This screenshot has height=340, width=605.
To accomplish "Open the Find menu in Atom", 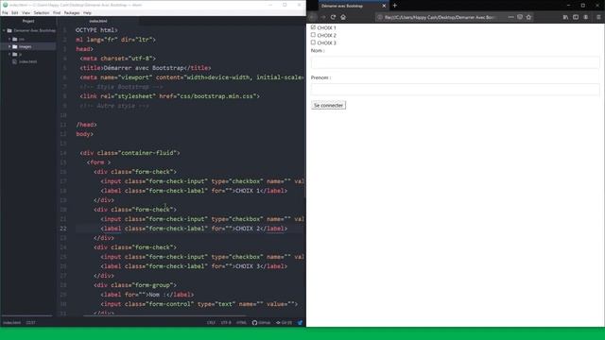I will click(x=57, y=12).
